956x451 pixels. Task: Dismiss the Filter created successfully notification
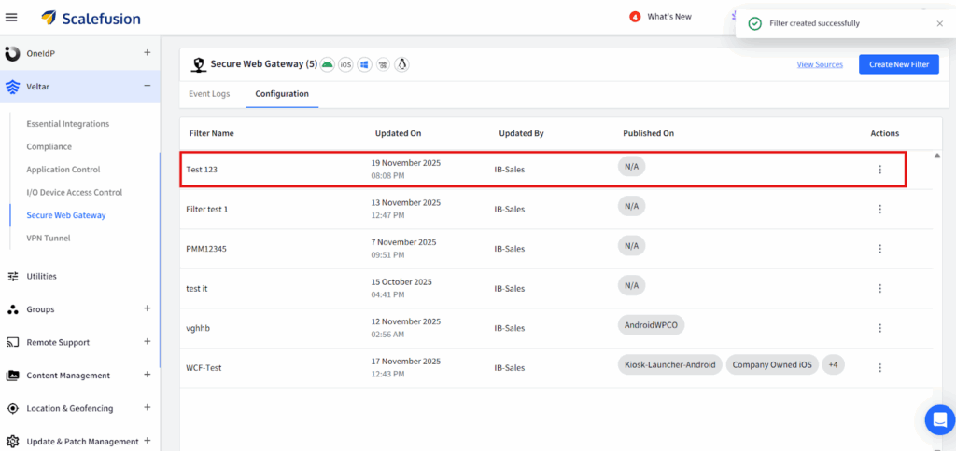pos(939,23)
